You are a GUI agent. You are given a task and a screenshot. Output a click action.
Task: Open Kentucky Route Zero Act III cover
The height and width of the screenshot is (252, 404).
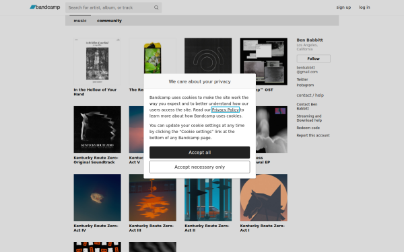(x=153, y=200)
